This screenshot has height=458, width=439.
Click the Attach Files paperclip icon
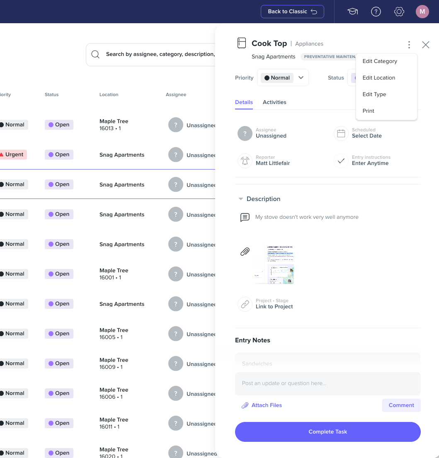245,405
